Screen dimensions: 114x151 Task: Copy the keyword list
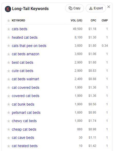75,8
